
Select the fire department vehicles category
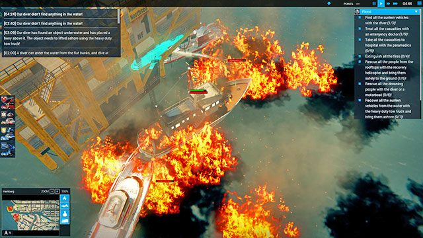point(7,103)
